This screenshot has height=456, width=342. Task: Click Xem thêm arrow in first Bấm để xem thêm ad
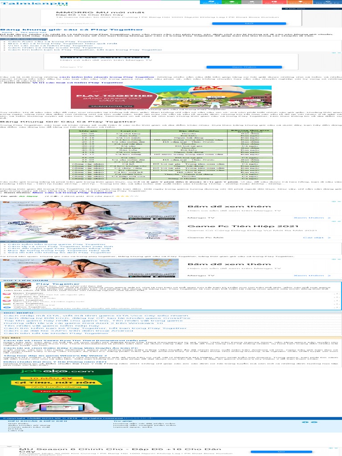[312, 218]
